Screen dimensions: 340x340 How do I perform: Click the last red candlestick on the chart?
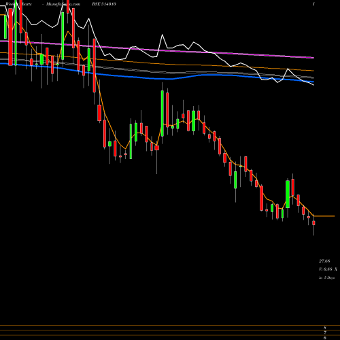(x=313, y=223)
